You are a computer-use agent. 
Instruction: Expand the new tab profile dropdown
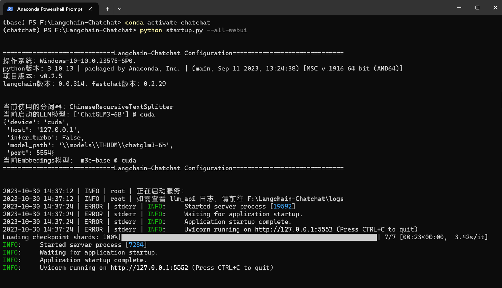click(120, 9)
